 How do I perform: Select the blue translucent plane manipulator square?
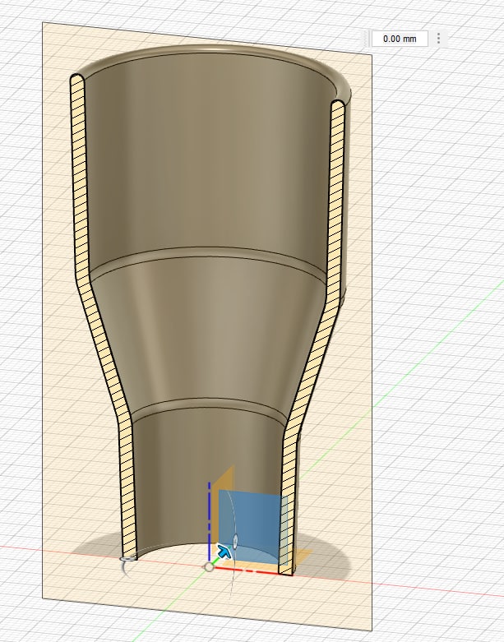click(253, 526)
